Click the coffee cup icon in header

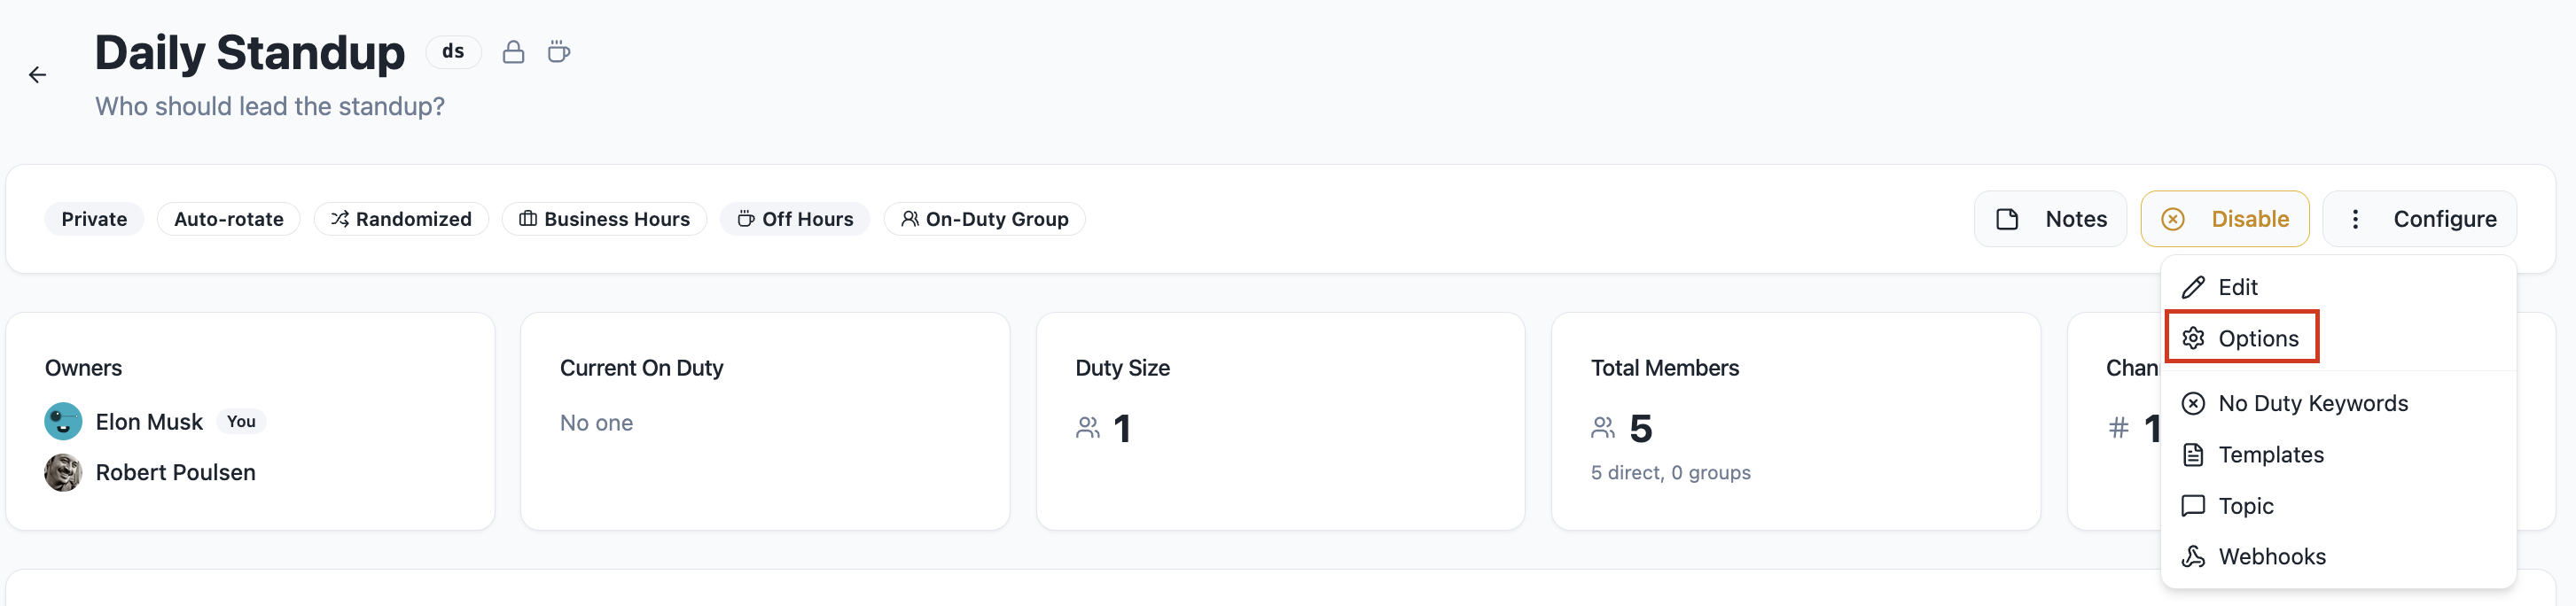(559, 52)
